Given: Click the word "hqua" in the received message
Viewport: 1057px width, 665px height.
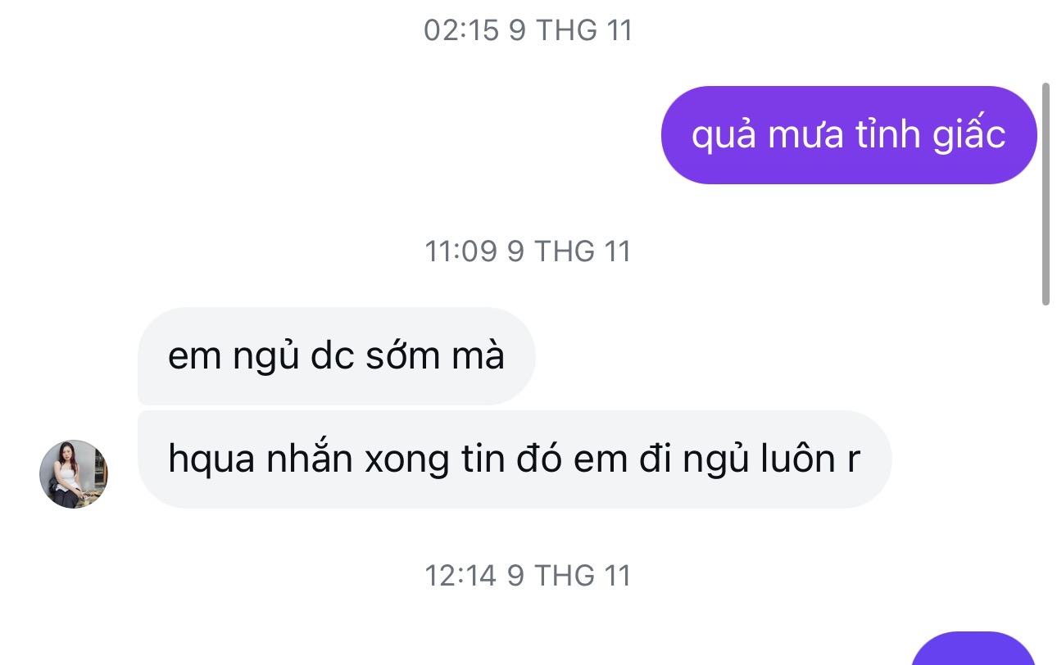Looking at the screenshot, I should [211, 460].
